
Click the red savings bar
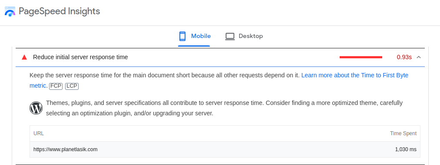click(x=361, y=57)
